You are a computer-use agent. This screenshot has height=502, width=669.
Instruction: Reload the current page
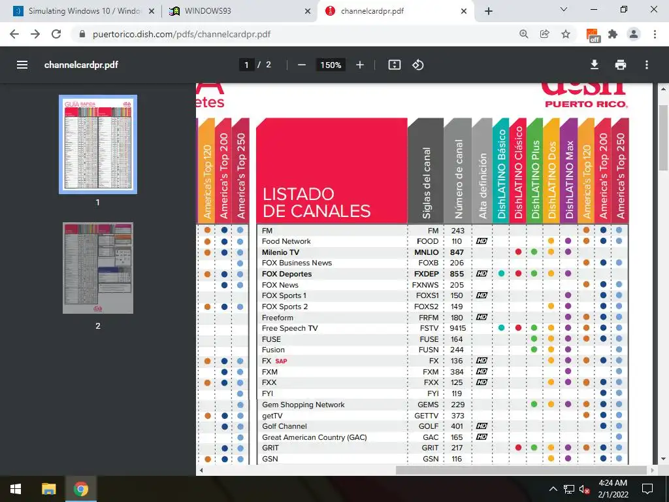pyautogui.click(x=56, y=34)
